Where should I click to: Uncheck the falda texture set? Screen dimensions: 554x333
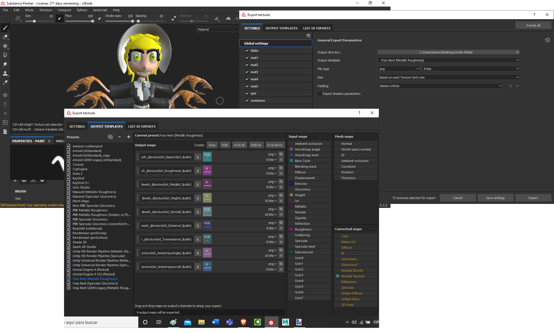click(247, 51)
